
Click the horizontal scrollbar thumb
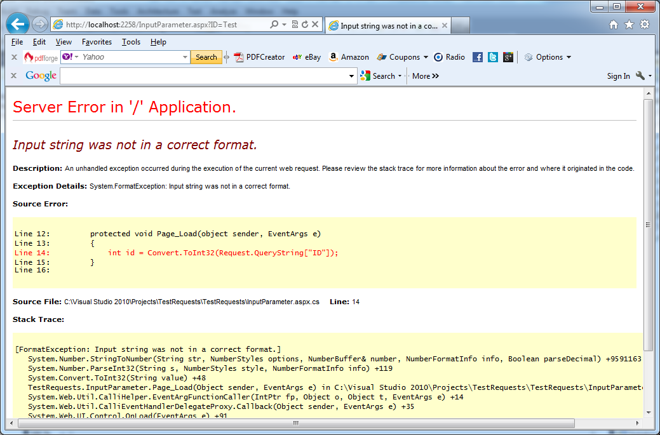click(x=295, y=423)
